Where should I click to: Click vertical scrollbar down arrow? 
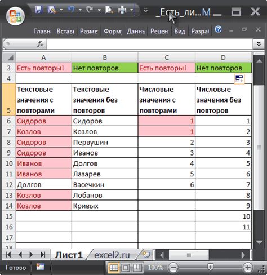pyautogui.click(x=259, y=242)
